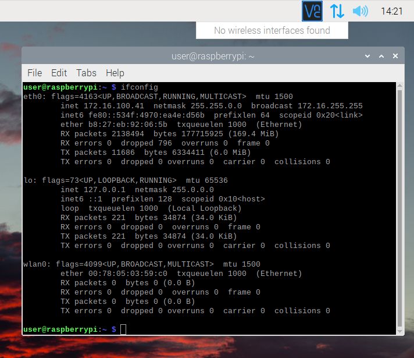The image size is (414, 358).
Task: Click the cursor at the bottom prompt
Action: tap(123, 329)
